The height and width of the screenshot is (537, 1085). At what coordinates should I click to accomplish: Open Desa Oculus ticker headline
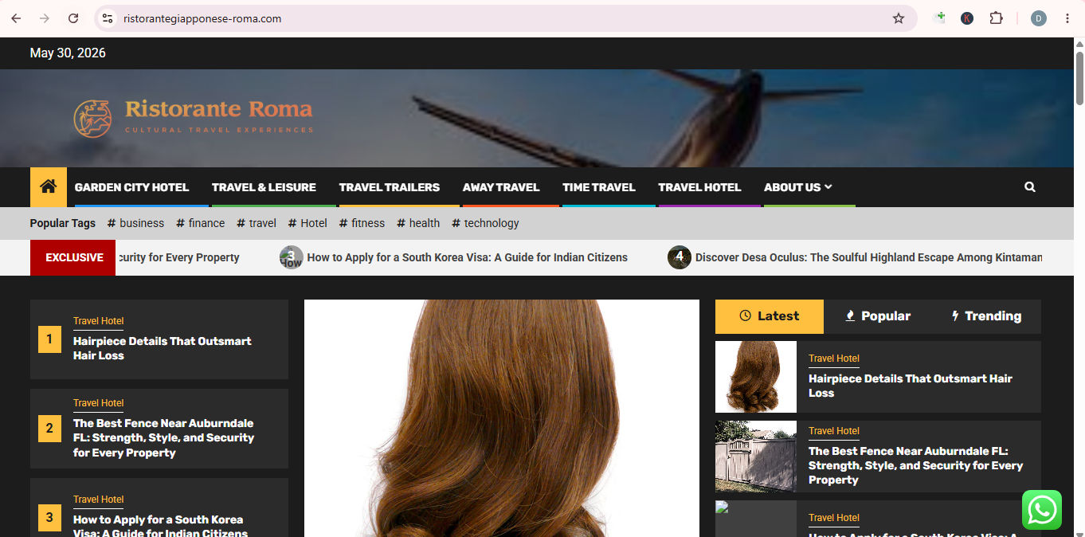click(868, 257)
